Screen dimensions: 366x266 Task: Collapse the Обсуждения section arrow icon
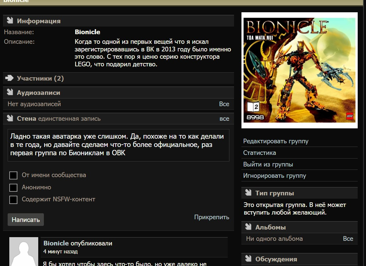[x=248, y=259]
